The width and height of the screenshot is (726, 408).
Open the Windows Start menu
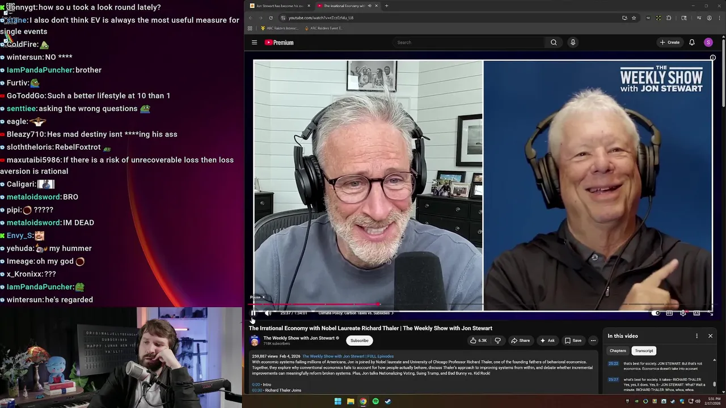[337, 401]
